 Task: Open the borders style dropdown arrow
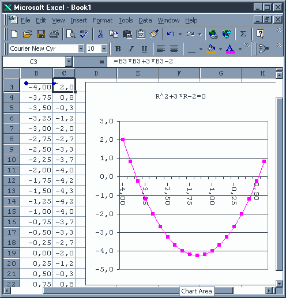[201, 49]
